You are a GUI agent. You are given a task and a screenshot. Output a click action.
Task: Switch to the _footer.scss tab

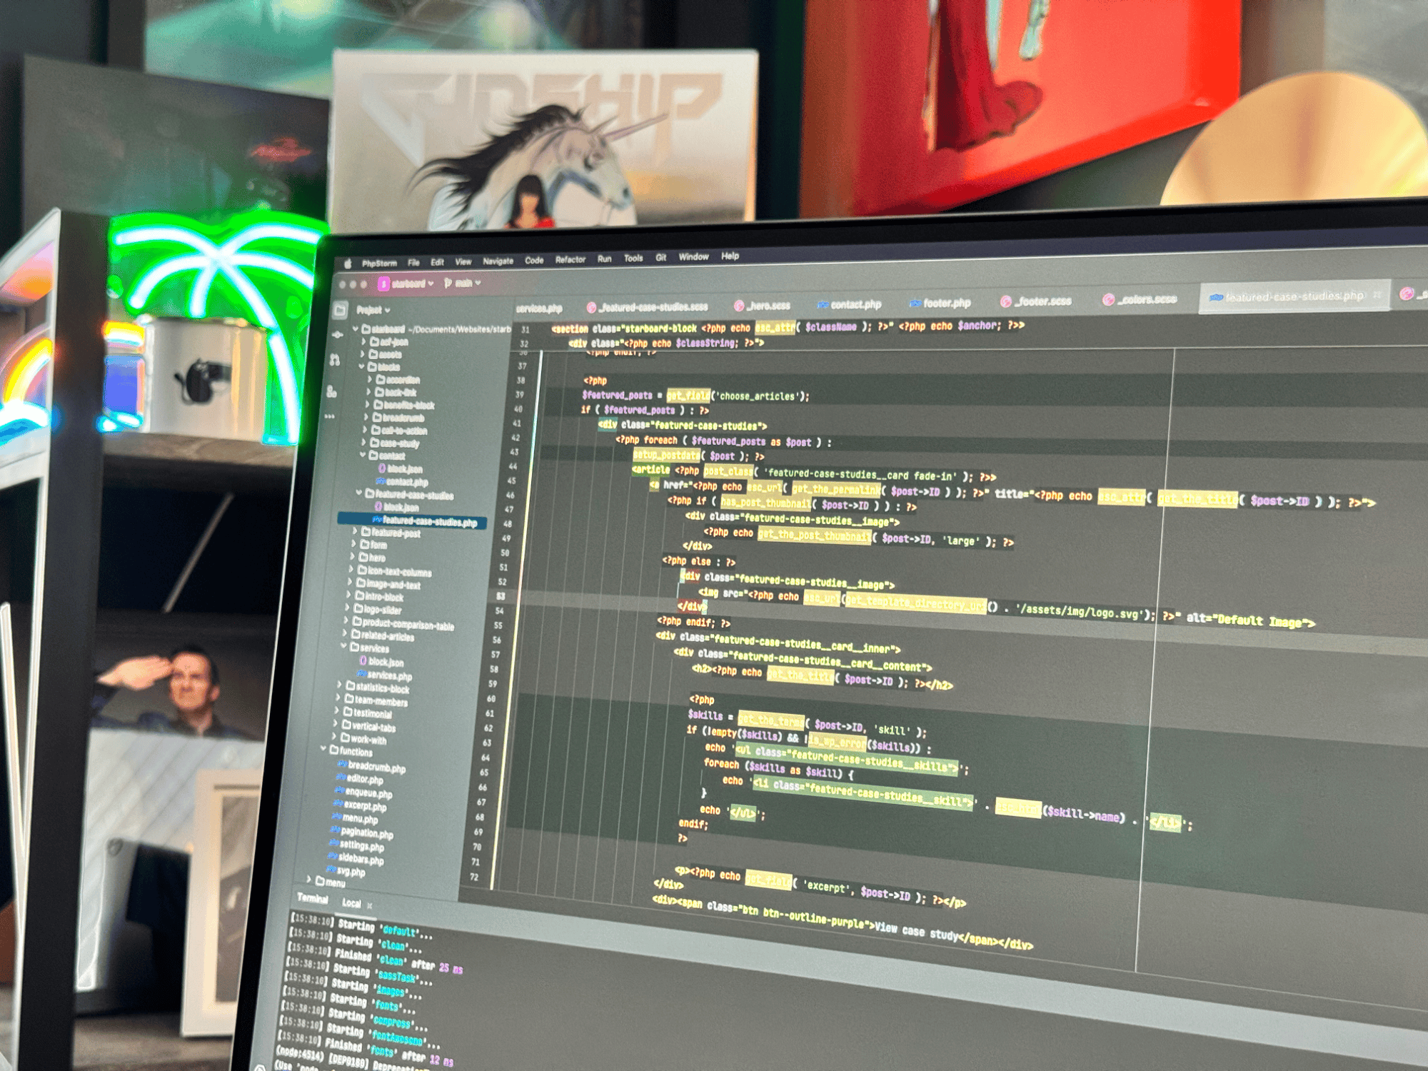click(1037, 301)
